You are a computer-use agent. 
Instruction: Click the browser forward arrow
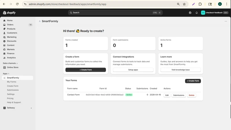[x=11, y=4]
